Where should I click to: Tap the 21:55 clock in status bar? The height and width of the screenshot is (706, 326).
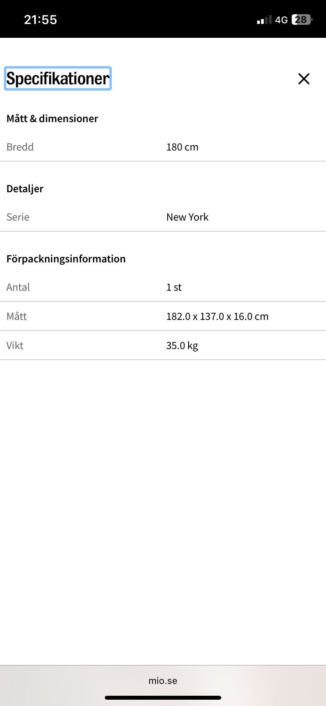click(41, 20)
